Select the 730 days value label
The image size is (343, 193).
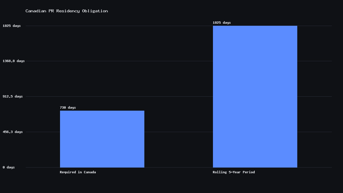68,108
